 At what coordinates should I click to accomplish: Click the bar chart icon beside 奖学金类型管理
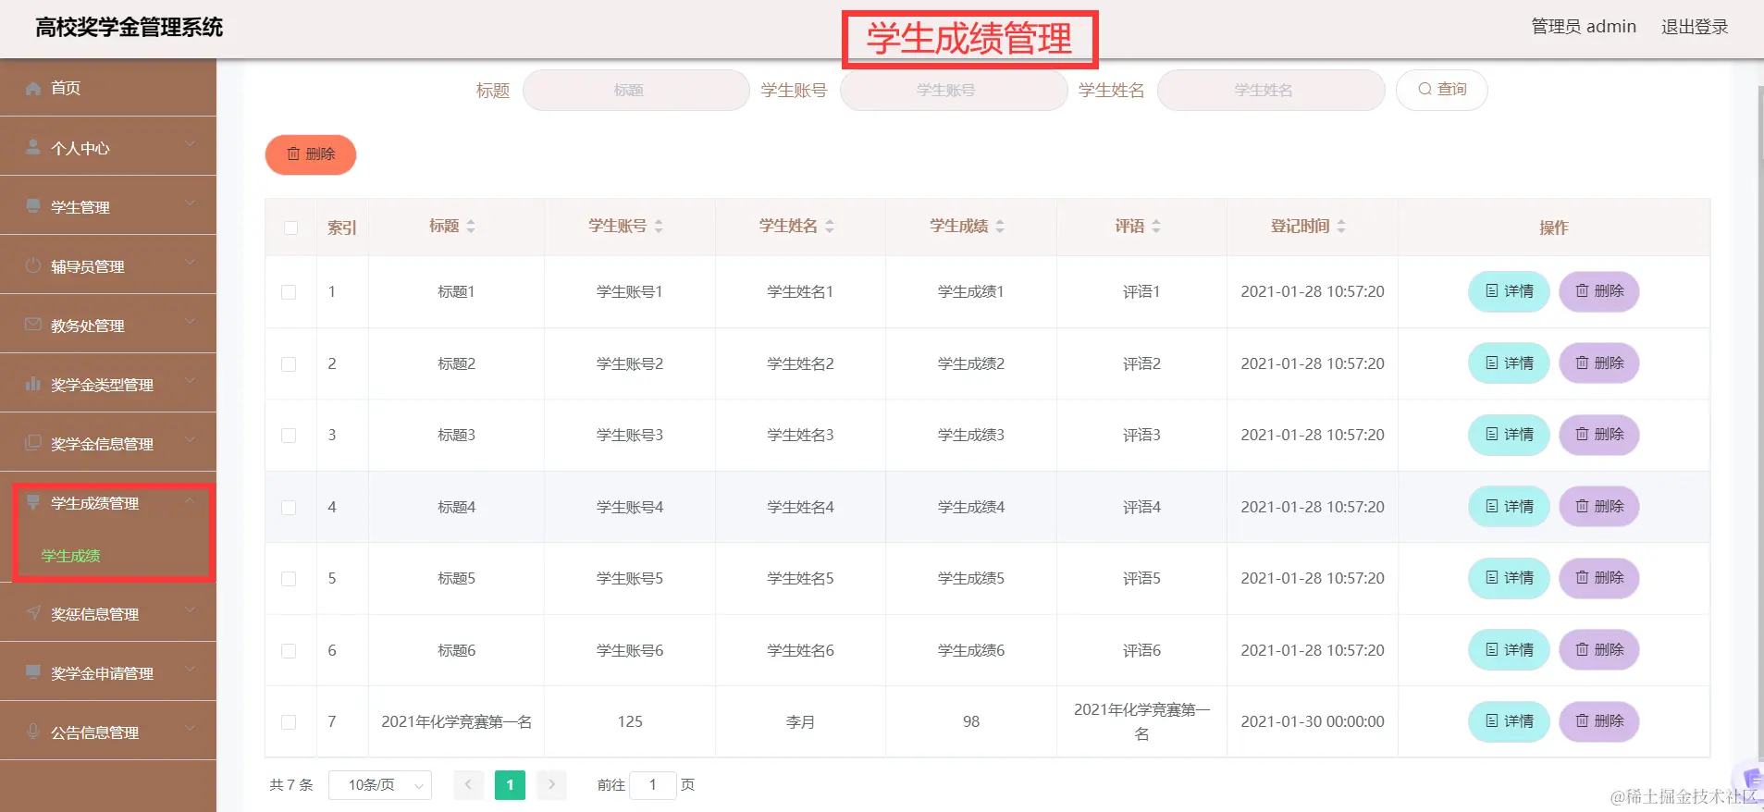coord(33,384)
